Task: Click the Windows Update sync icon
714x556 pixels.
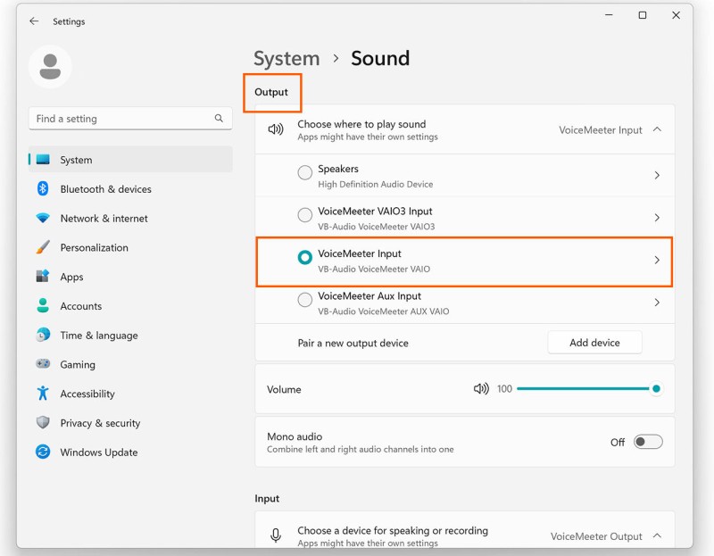Action: click(x=43, y=452)
